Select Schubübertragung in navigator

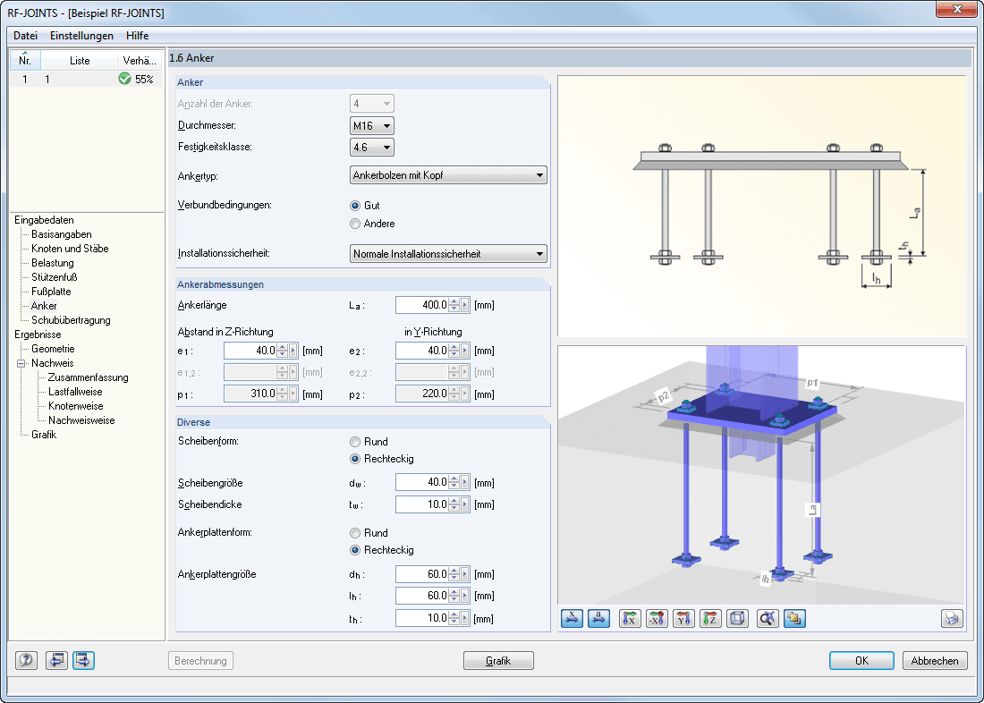click(x=71, y=320)
